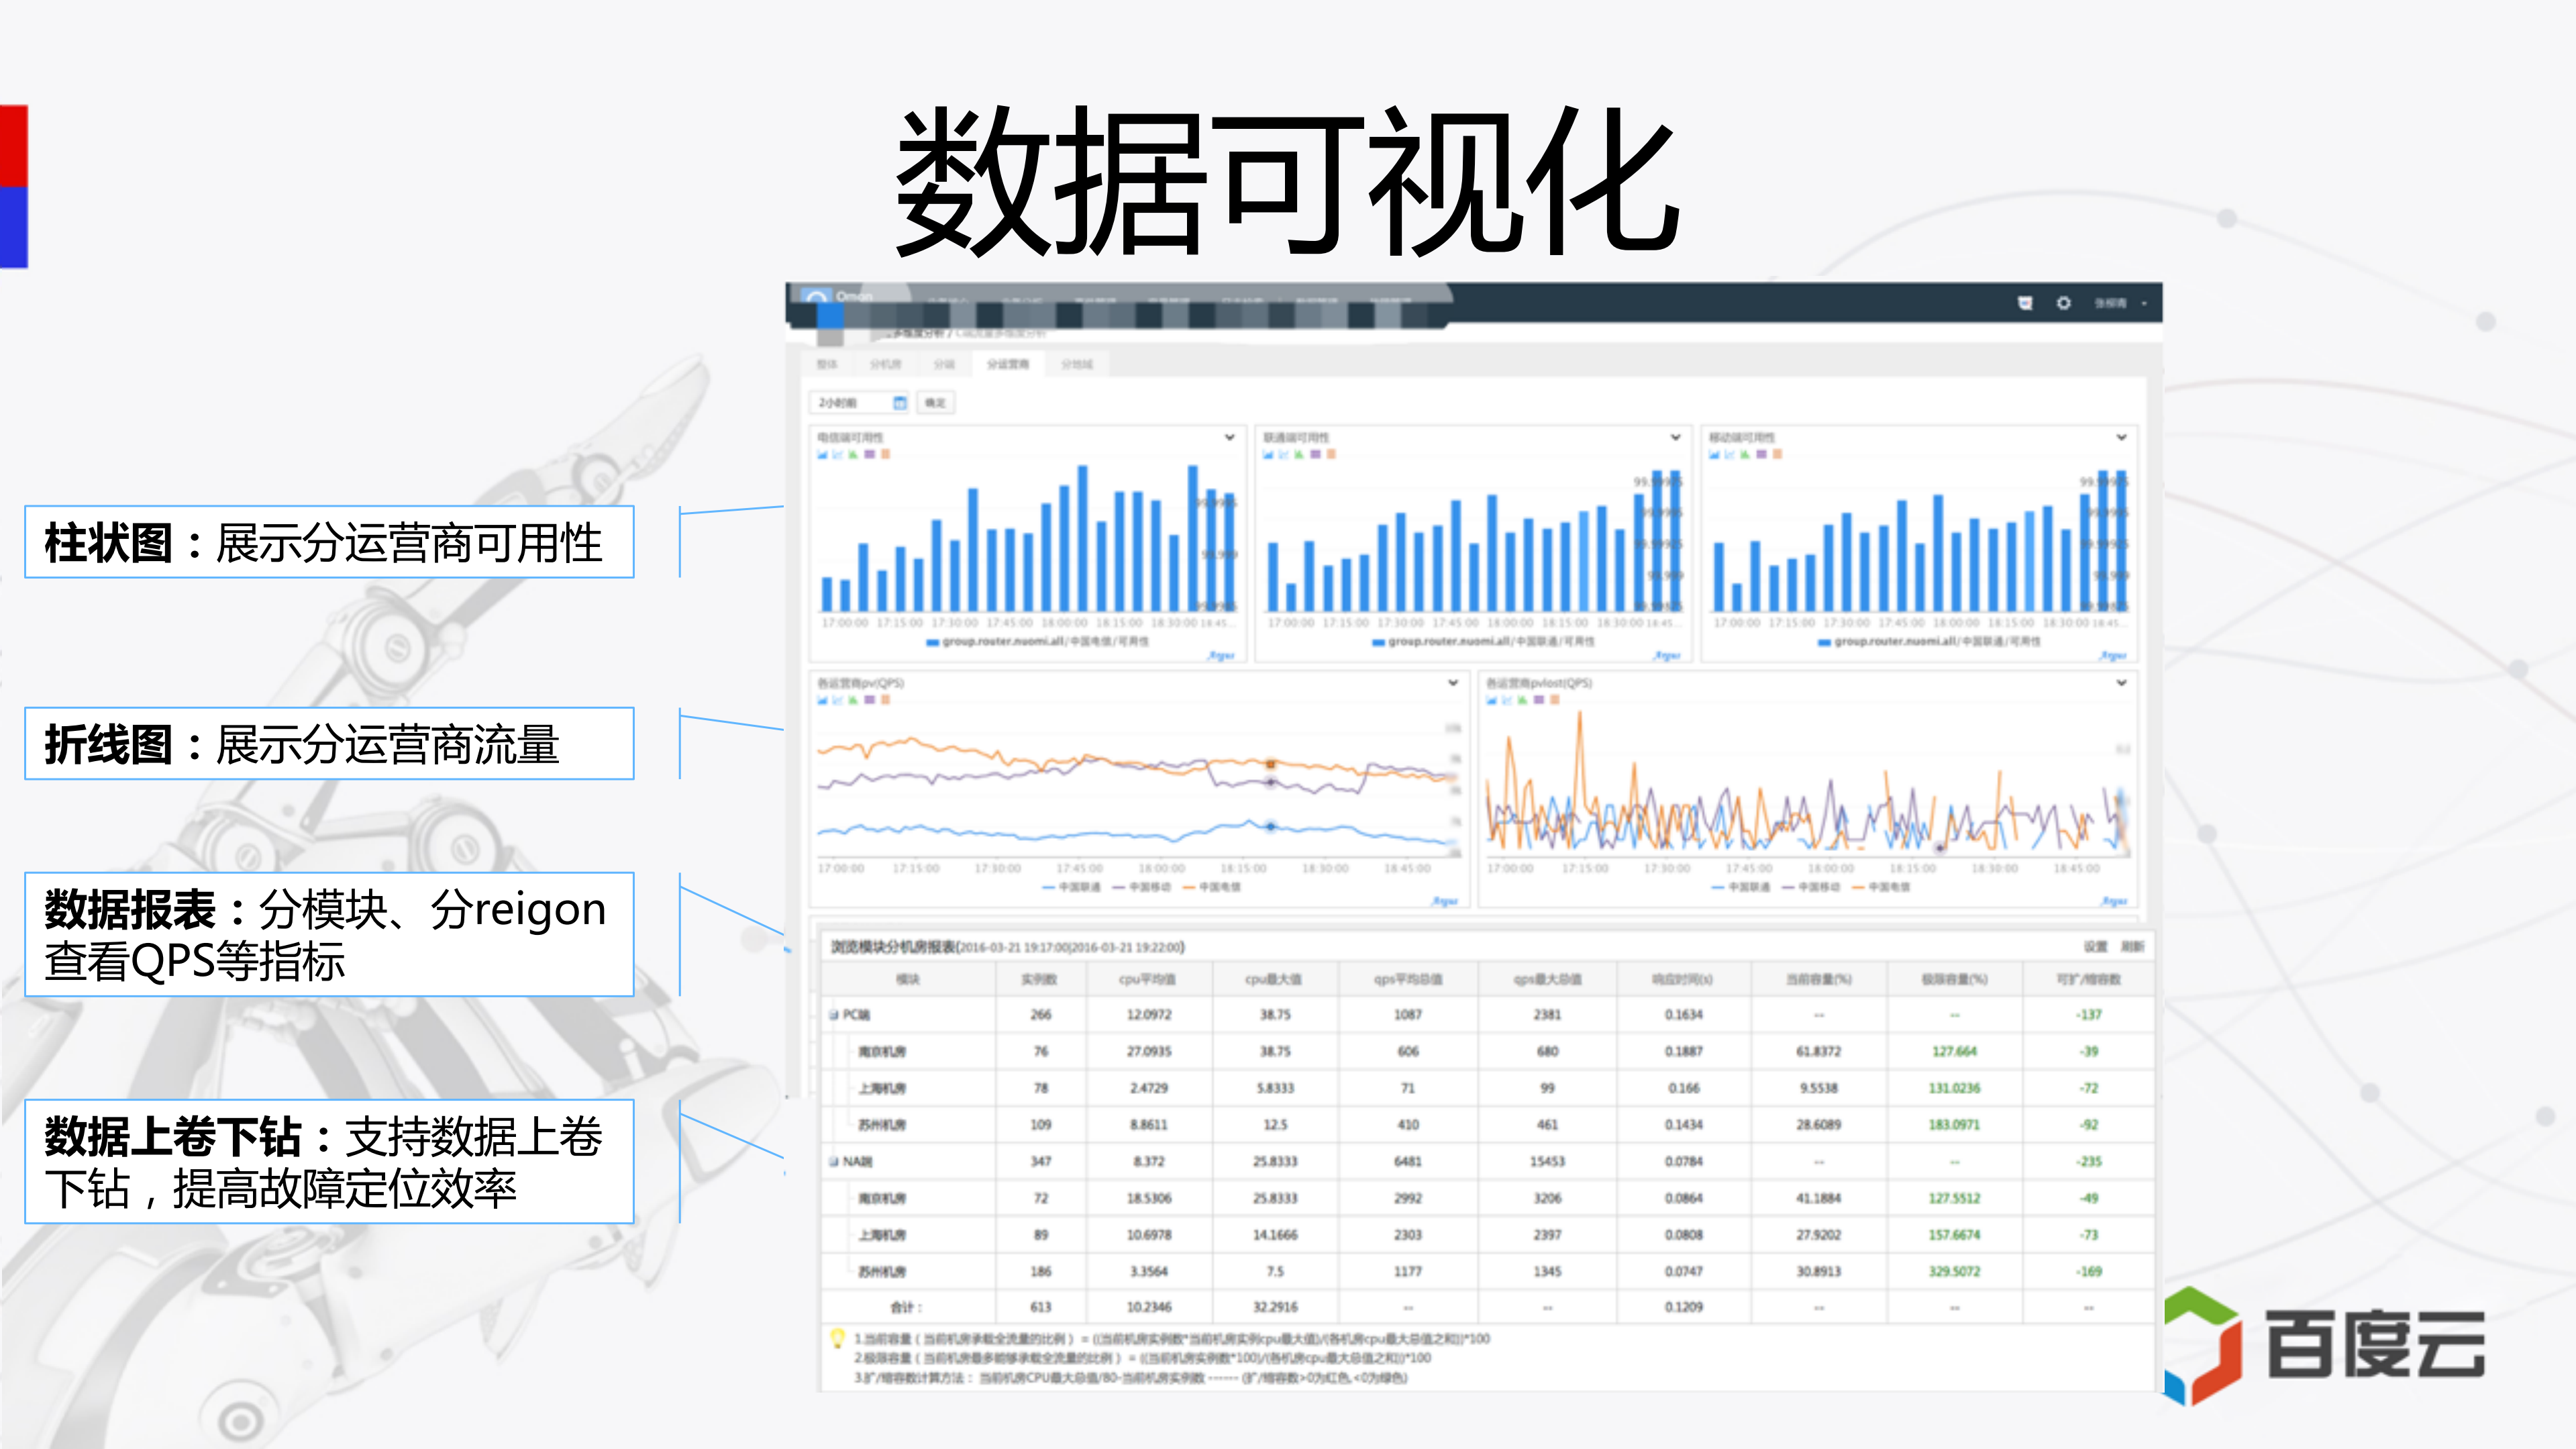The height and width of the screenshot is (1449, 2576).
Task: Open settings via the gear icon in top bar
Action: click(x=2063, y=304)
